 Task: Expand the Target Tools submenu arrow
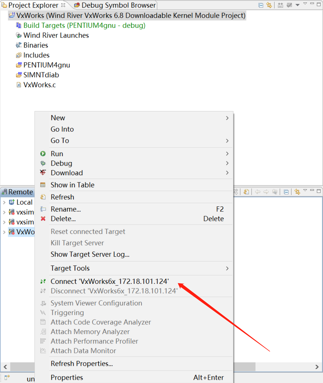pyautogui.click(x=227, y=268)
